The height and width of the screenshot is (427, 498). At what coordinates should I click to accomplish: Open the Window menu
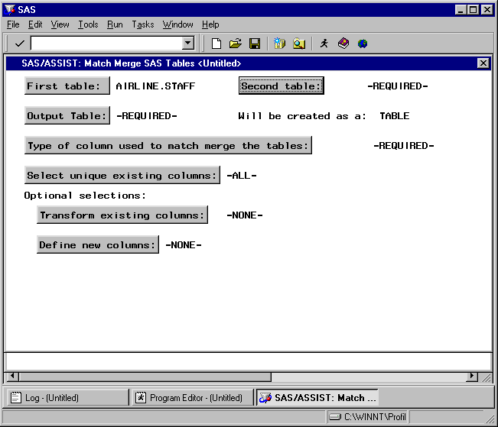(177, 24)
